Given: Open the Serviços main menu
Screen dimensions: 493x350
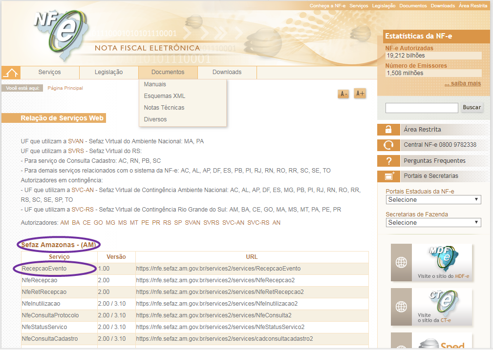Looking at the screenshot, I should pyautogui.click(x=50, y=72).
